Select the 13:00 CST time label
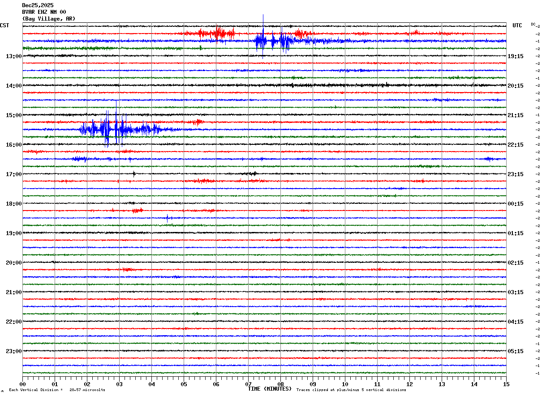 pyautogui.click(x=14, y=56)
